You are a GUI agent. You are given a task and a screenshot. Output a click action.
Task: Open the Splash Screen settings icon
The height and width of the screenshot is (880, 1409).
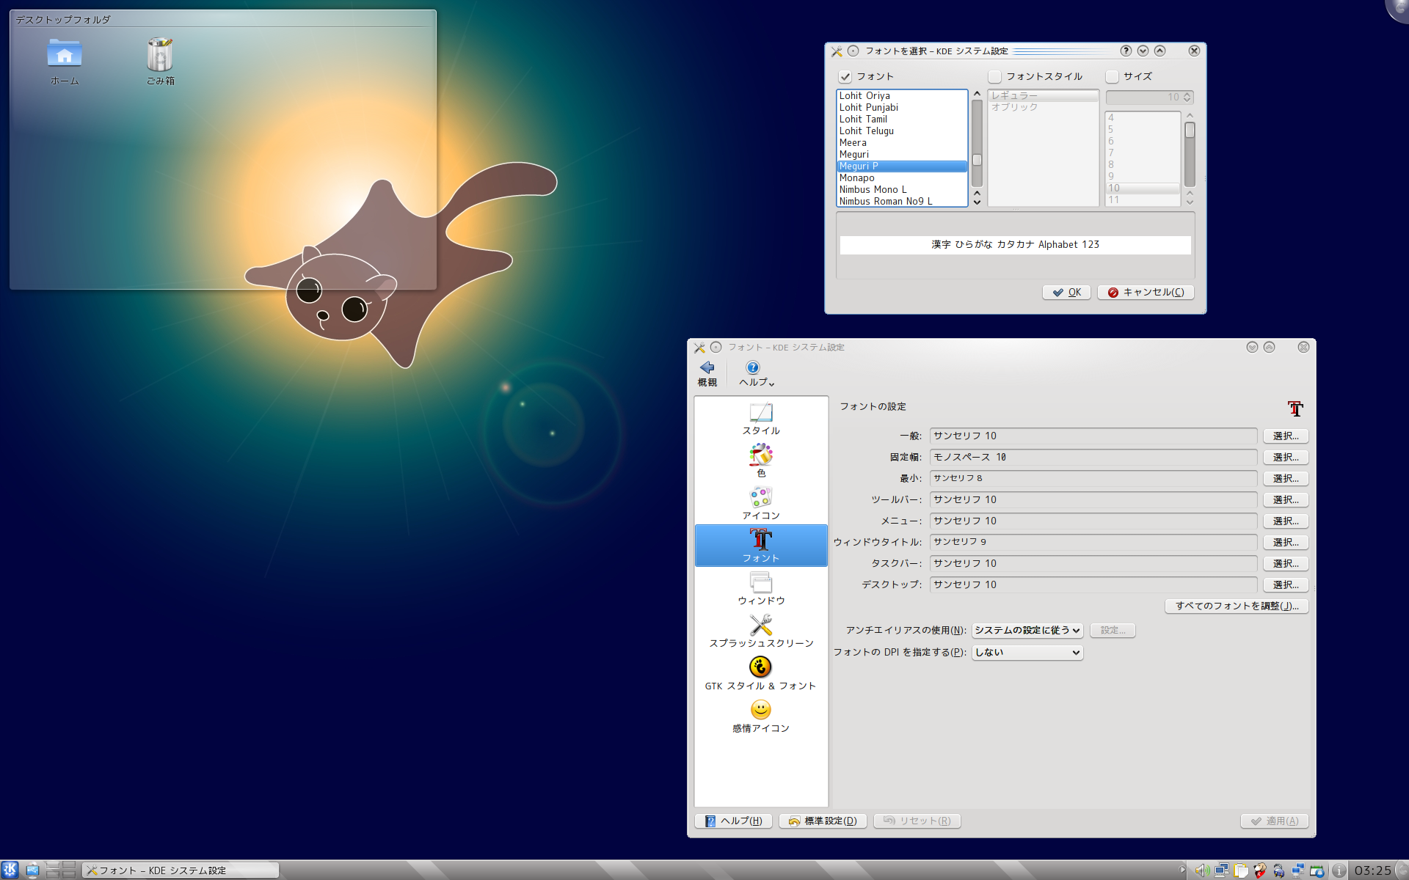click(760, 631)
